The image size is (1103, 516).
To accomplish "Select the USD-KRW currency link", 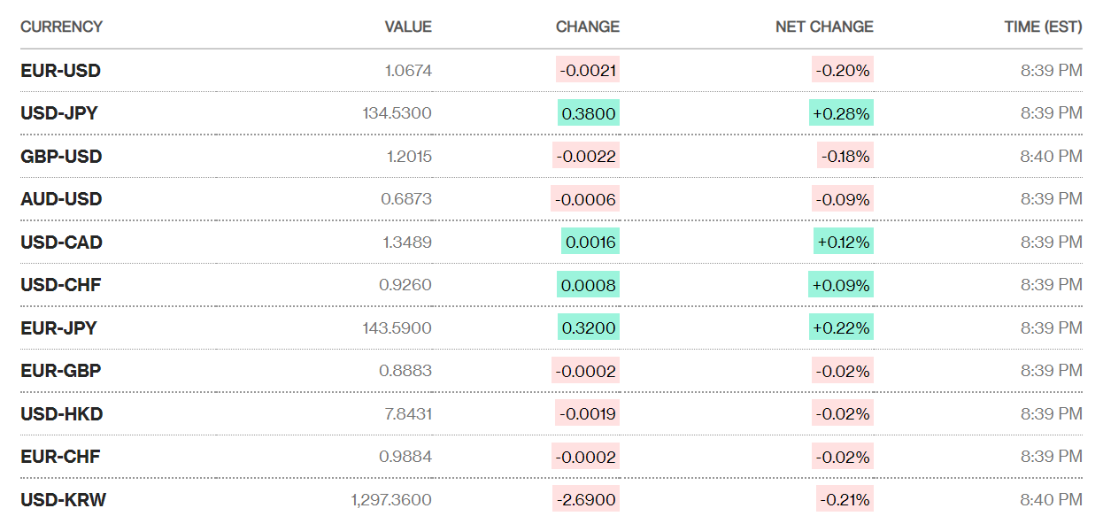I will tap(63, 500).
